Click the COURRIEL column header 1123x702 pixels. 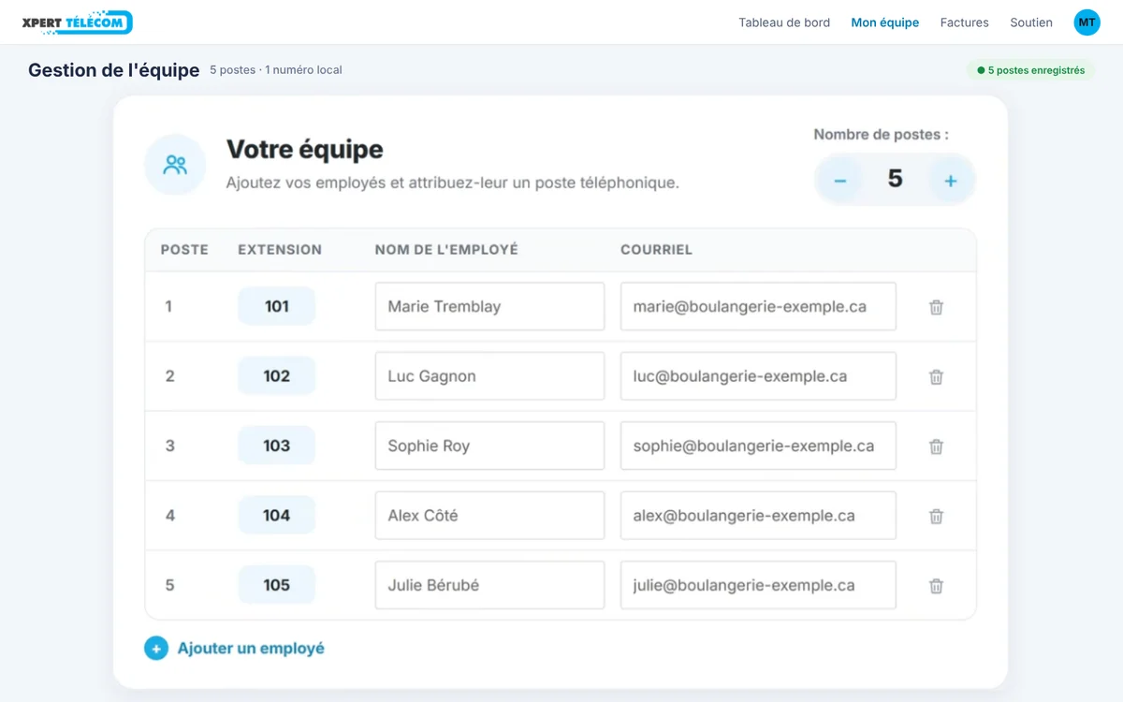pyautogui.click(x=656, y=250)
